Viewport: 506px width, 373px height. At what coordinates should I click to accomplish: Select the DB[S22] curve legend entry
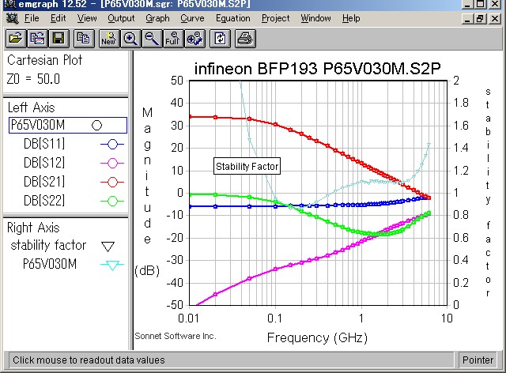[x=44, y=201]
